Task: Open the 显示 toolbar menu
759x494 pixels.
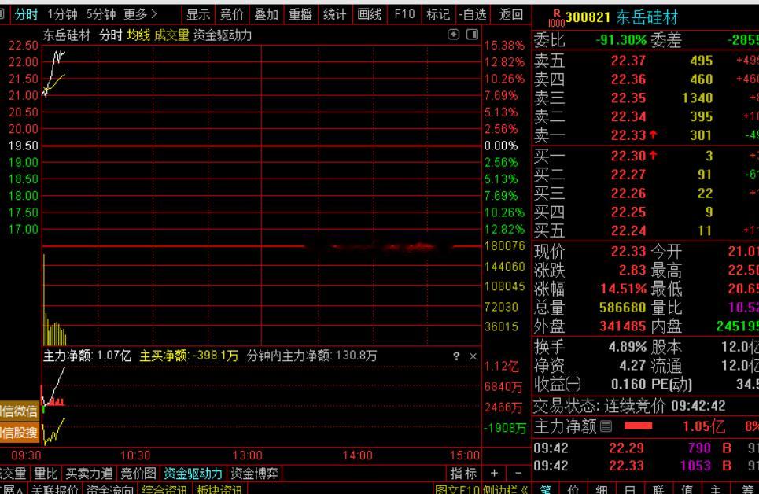Action: point(198,14)
